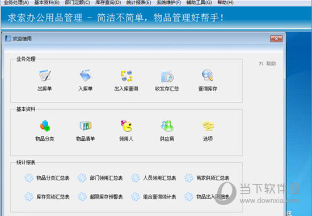Close the 欢迎使用 welcome window
The width and height of the screenshot is (312, 216).
click(x=276, y=38)
